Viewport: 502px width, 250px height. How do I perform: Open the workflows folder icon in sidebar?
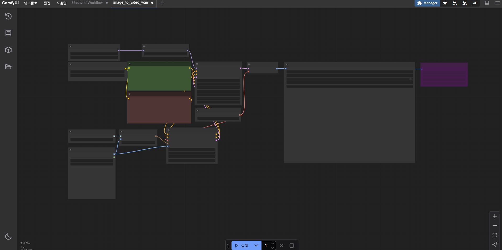8,67
